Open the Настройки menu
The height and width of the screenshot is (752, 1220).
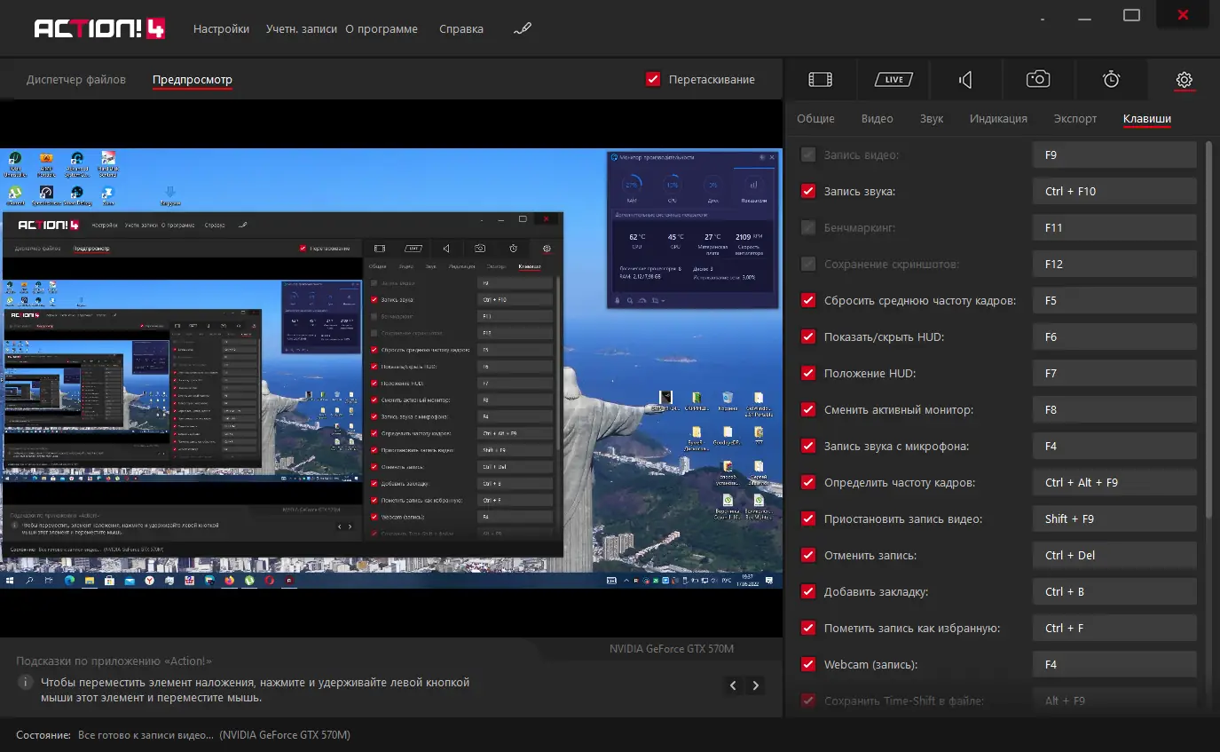[221, 29]
